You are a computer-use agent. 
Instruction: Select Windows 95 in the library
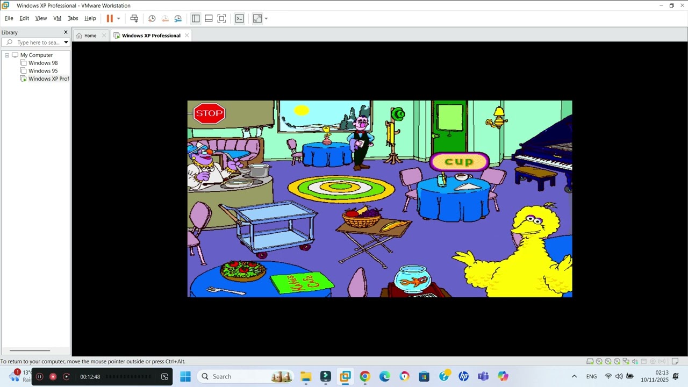(x=43, y=71)
